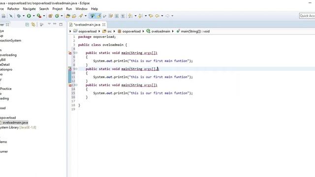
Task: Open Forward history dropdown arrow
Action: [172, 16]
